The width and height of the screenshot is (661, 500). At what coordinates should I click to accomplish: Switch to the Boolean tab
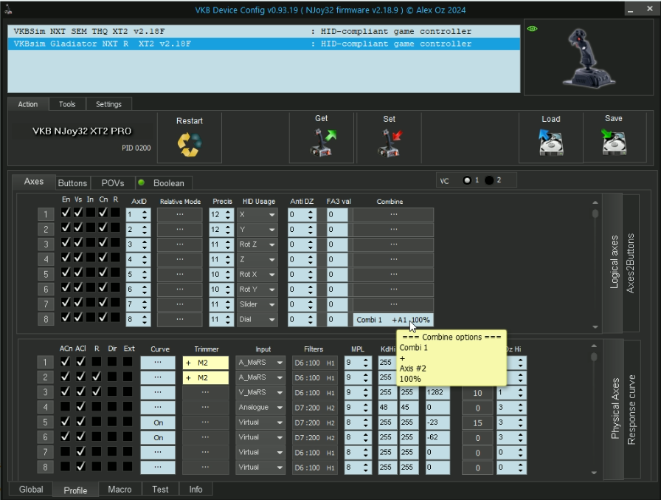[x=169, y=183]
